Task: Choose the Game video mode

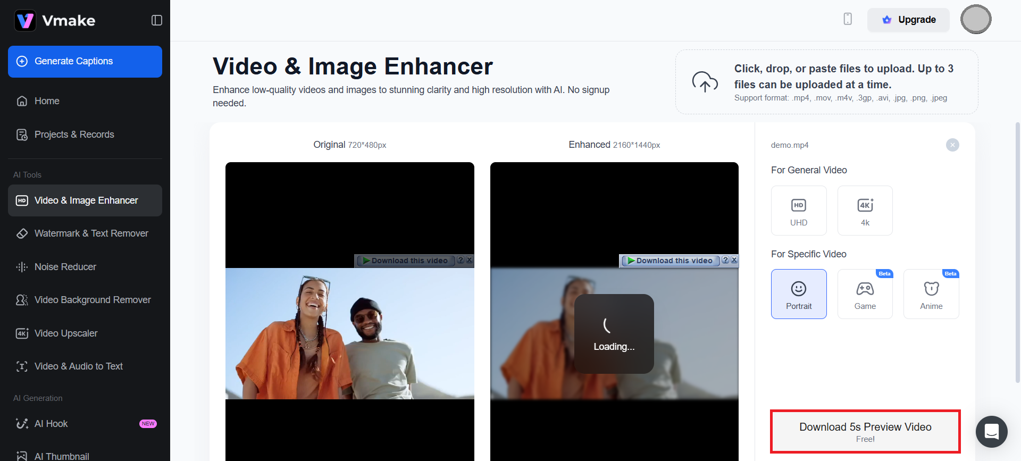Action: [865, 294]
